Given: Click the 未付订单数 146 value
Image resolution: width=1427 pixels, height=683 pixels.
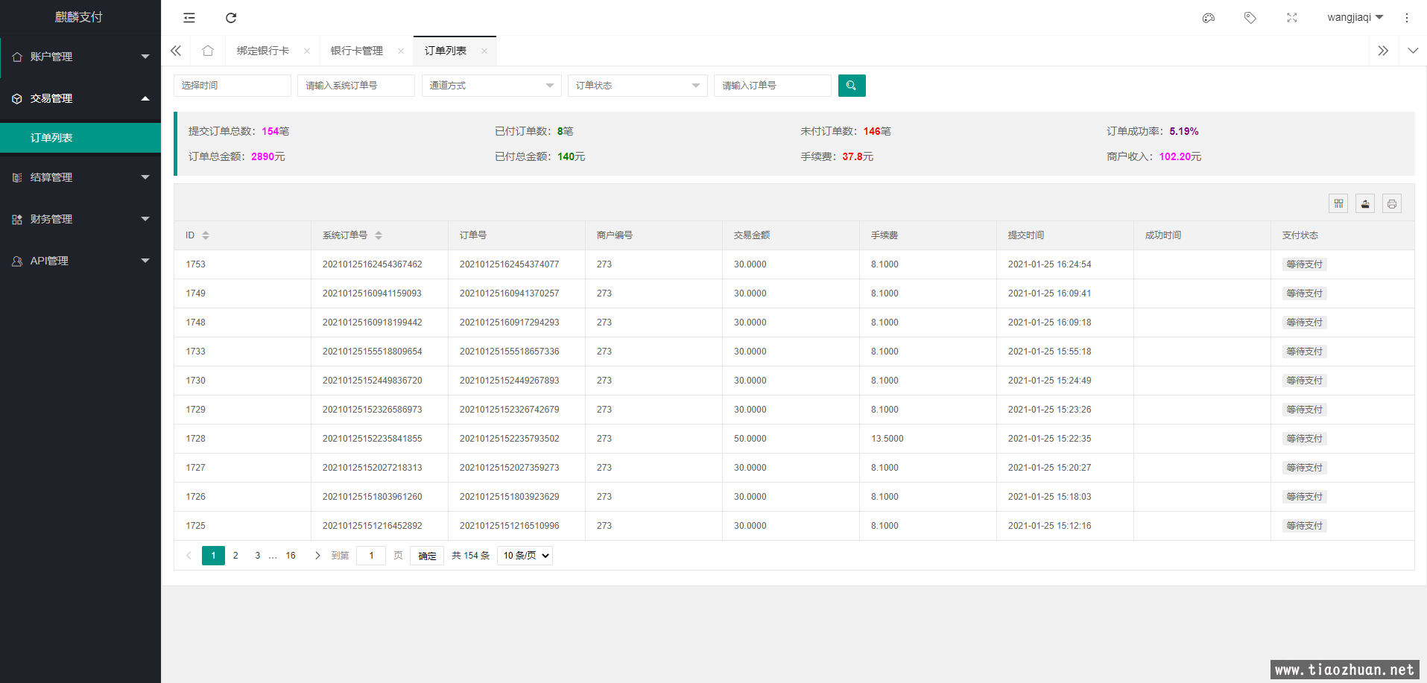Looking at the screenshot, I should (x=872, y=131).
